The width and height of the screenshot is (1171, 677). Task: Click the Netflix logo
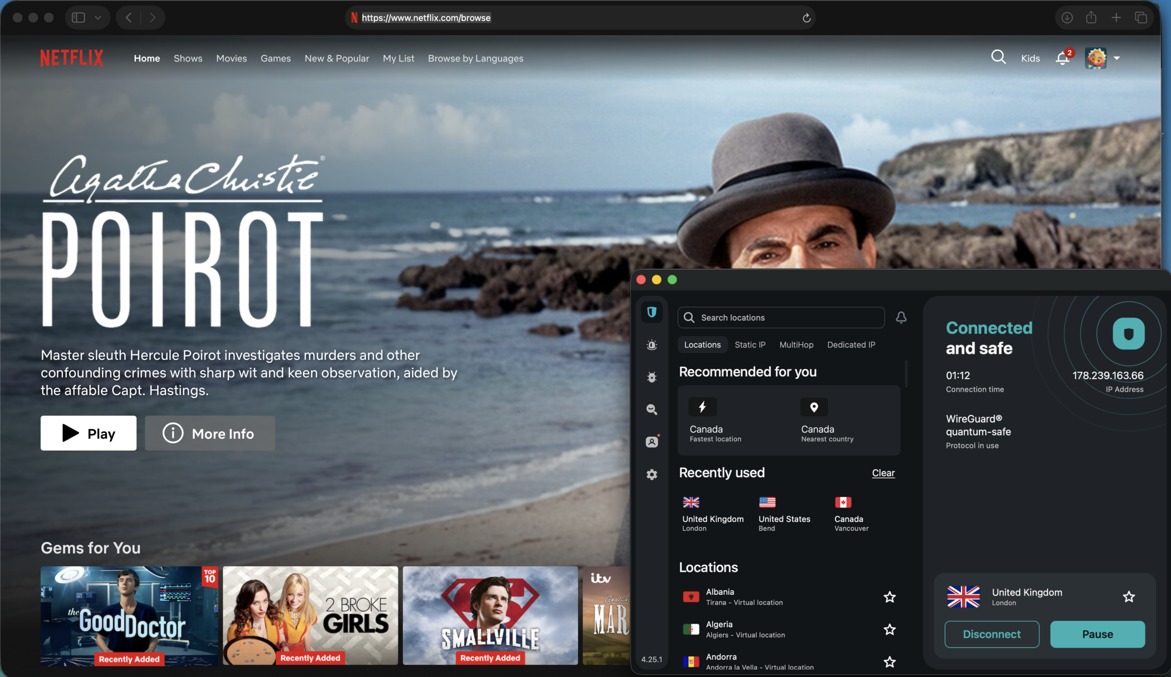(x=71, y=58)
